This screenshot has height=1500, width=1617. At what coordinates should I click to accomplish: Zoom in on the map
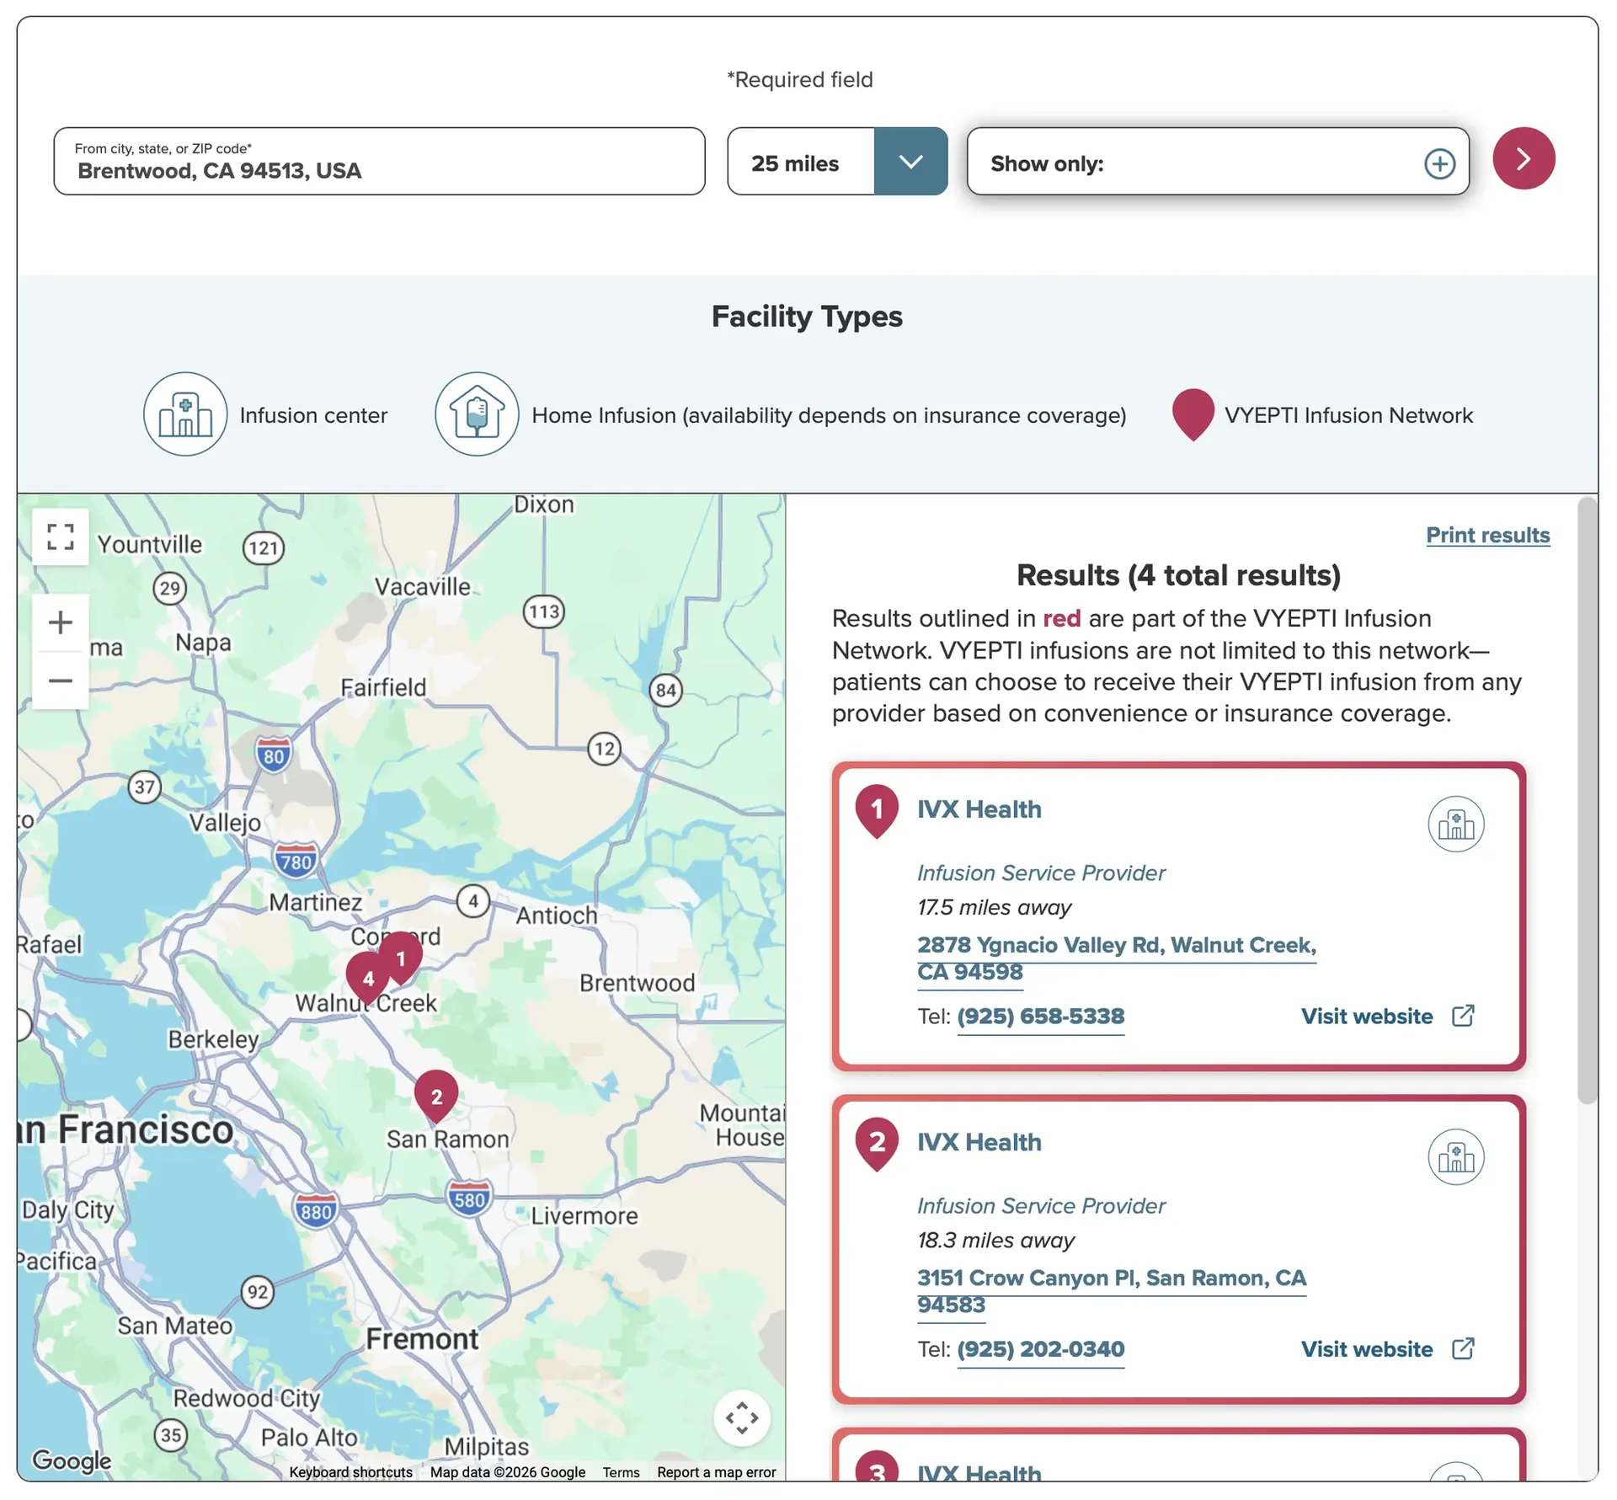[x=61, y=622]
